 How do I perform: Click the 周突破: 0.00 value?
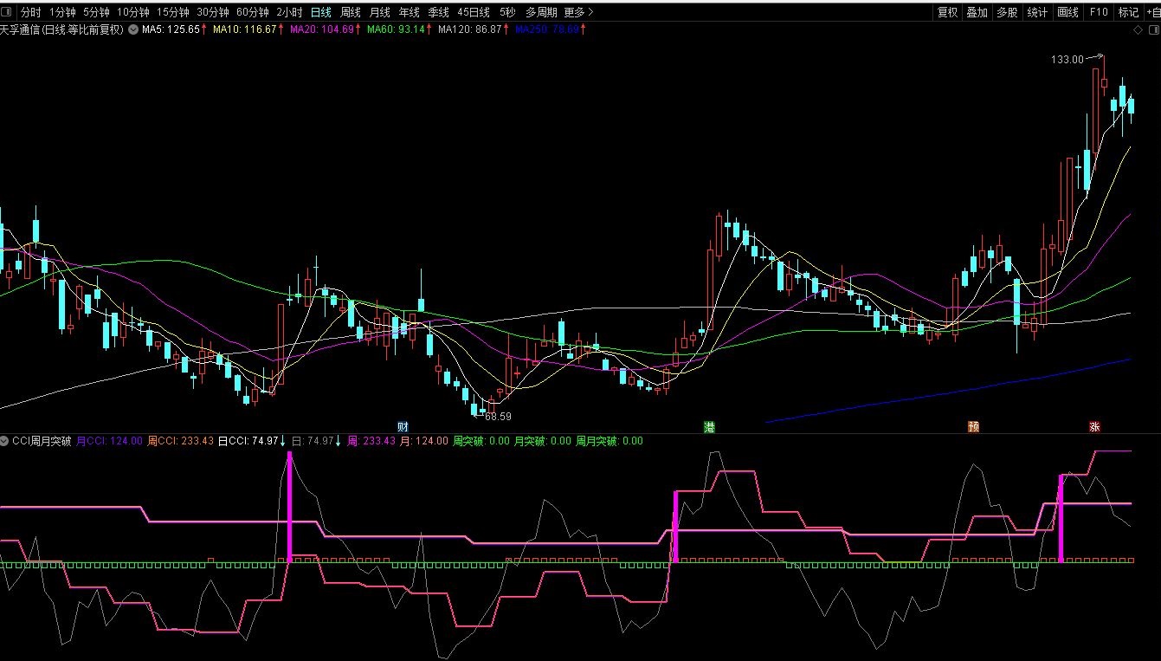tap(481, 441)
